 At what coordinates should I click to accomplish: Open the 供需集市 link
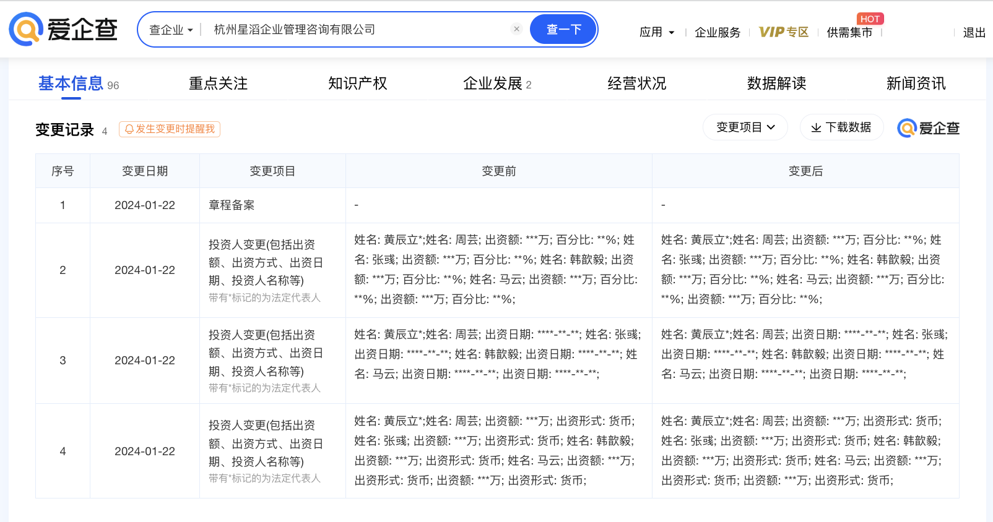849,32
